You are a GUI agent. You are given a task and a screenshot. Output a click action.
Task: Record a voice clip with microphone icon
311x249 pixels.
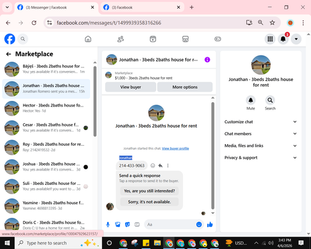tap(108, 225)
